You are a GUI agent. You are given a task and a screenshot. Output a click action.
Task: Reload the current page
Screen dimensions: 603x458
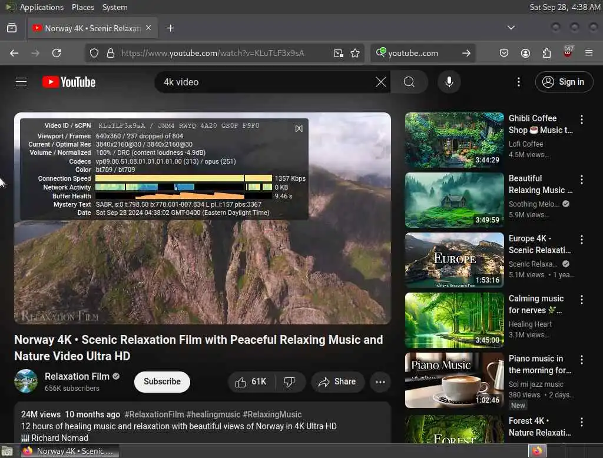tap(57, 53)
